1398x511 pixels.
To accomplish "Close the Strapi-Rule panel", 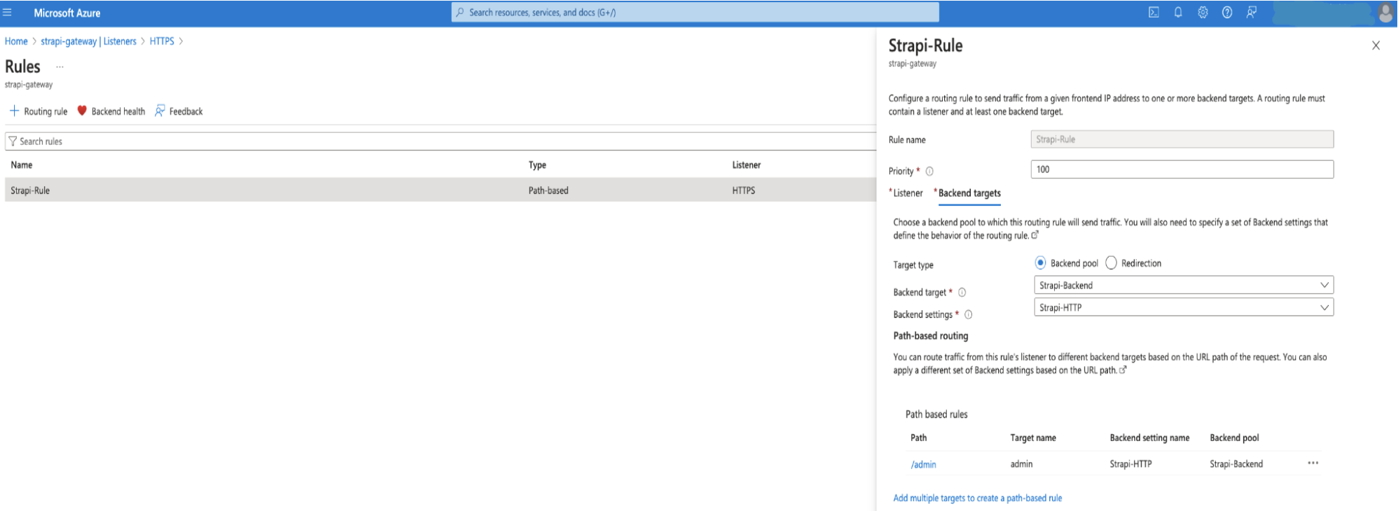I will 1376,45.
